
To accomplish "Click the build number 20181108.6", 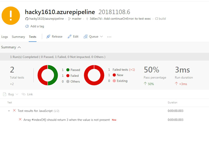I will pos(114,12).
